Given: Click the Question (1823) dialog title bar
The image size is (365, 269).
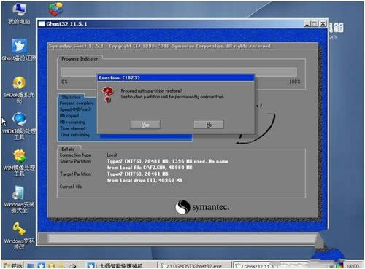Looking at the screenshot, I should coord(176,78).
